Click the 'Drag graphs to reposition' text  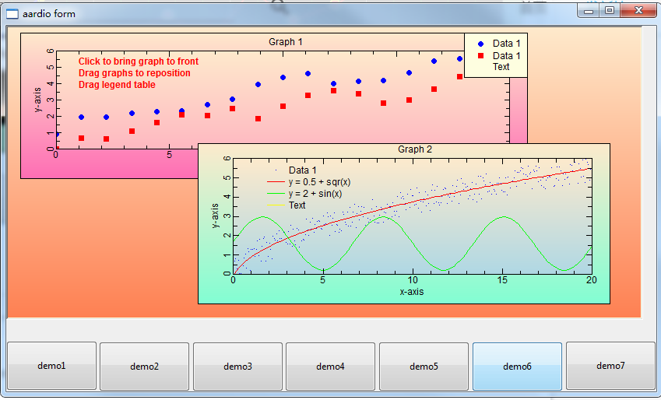pos(135,73)
